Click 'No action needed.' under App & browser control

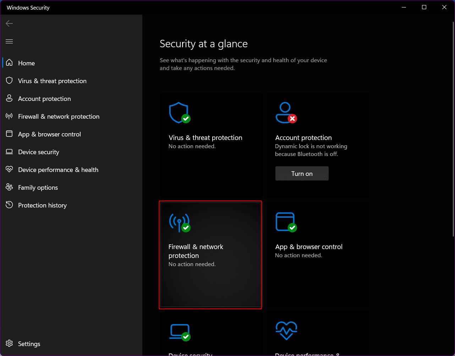(298, 255)
